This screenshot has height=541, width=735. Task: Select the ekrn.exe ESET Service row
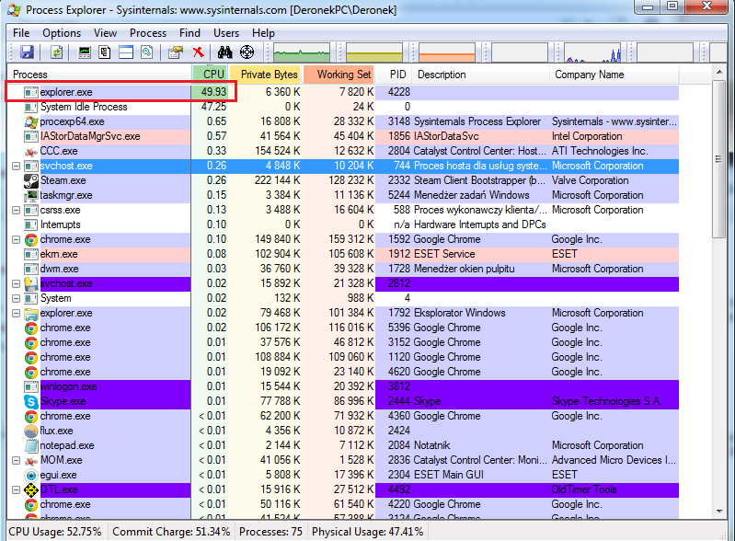(x=342, y=254)
